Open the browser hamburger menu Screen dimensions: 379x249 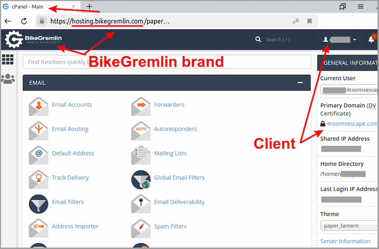(x=361, y=7)
